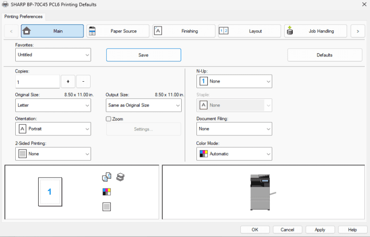Click the CMYK color icon in preview
This screenshot has height=237, width=370.
point(106,192)
